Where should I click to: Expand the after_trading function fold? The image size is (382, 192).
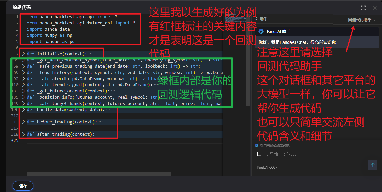pyautogui.click(x=23, y=134)
